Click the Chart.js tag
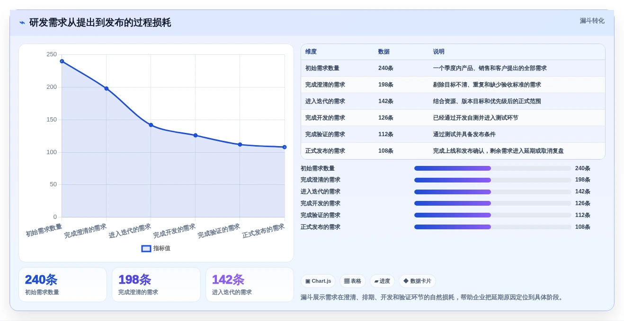The height and width of the screenshot is (321, 624). [x=318, y=281]
